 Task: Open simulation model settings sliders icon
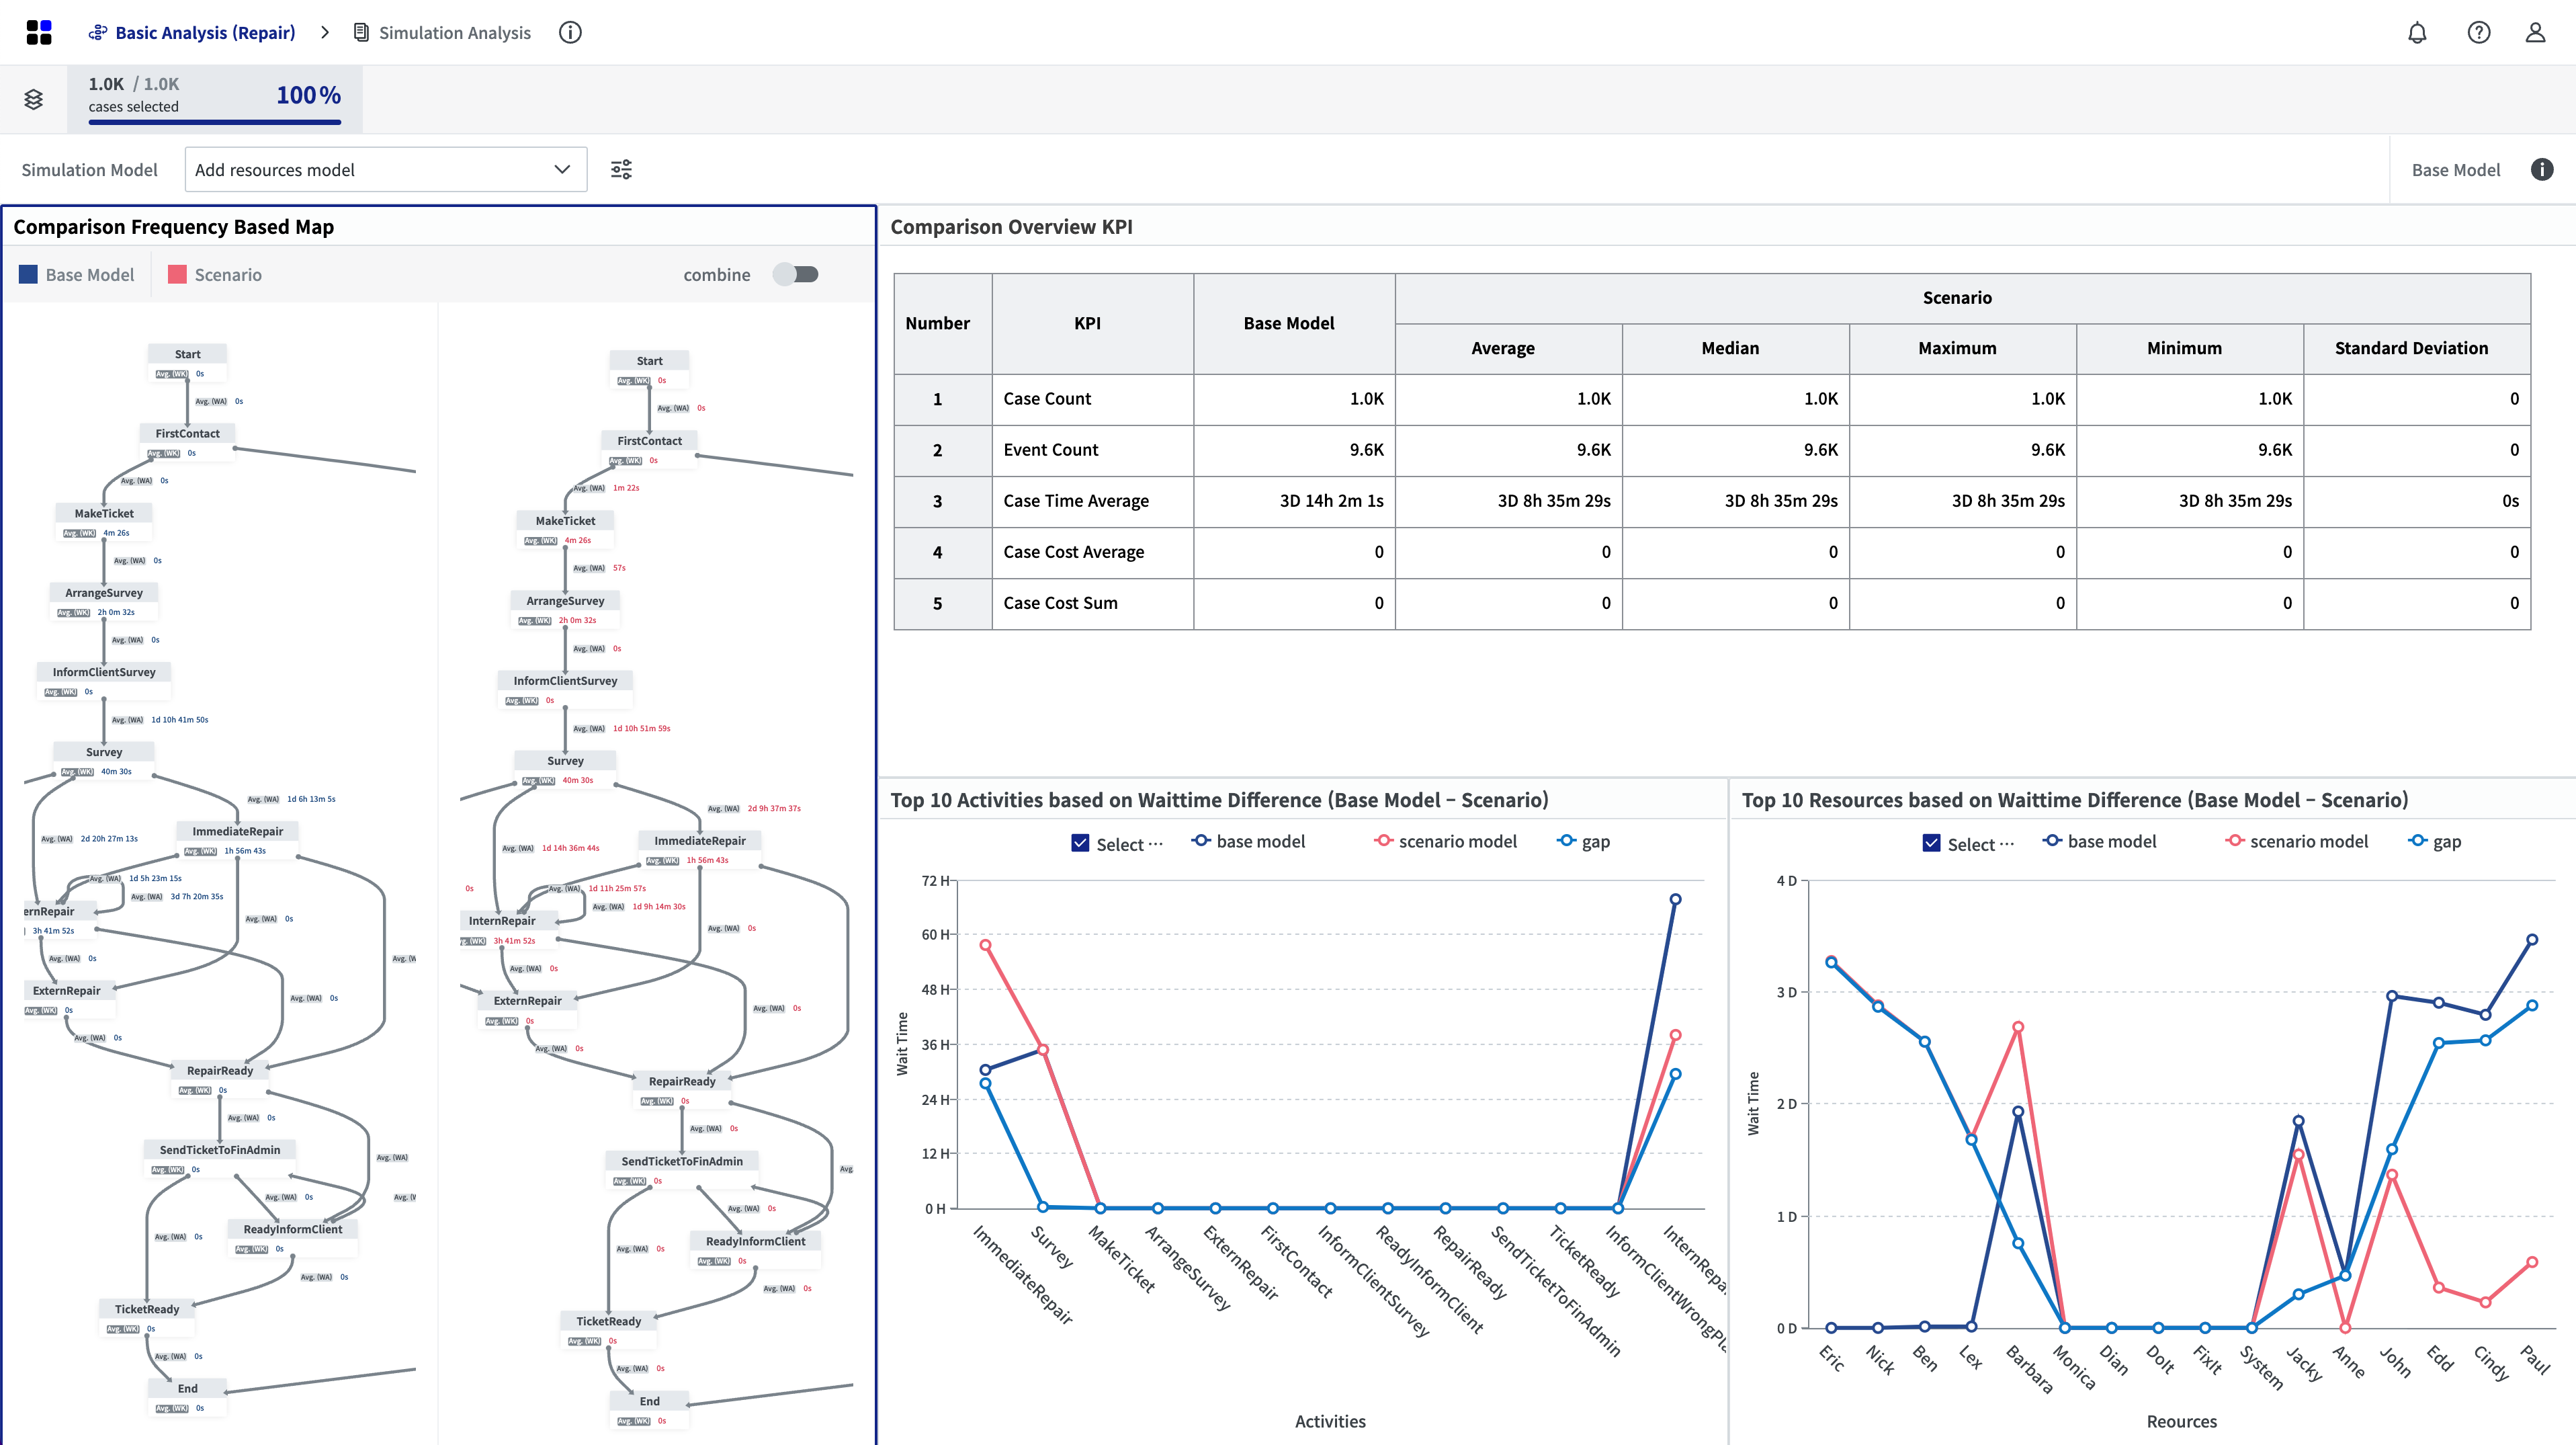621,169
